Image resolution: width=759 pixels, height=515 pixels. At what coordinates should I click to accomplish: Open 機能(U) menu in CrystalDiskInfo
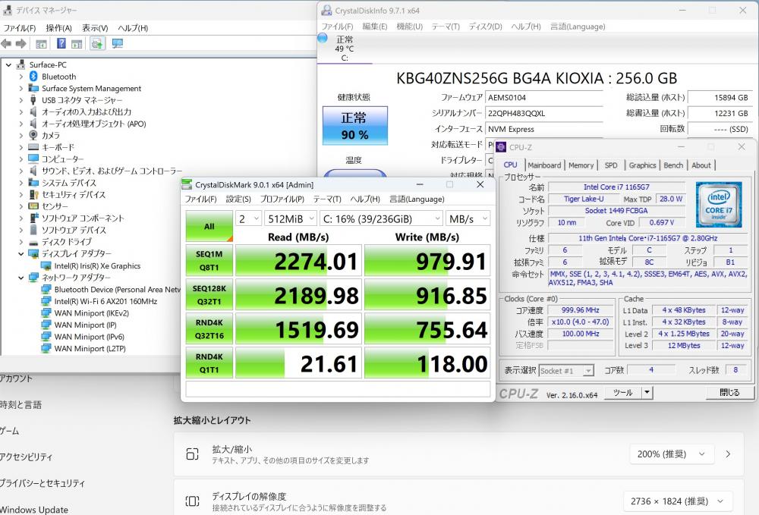coord(410,27)
